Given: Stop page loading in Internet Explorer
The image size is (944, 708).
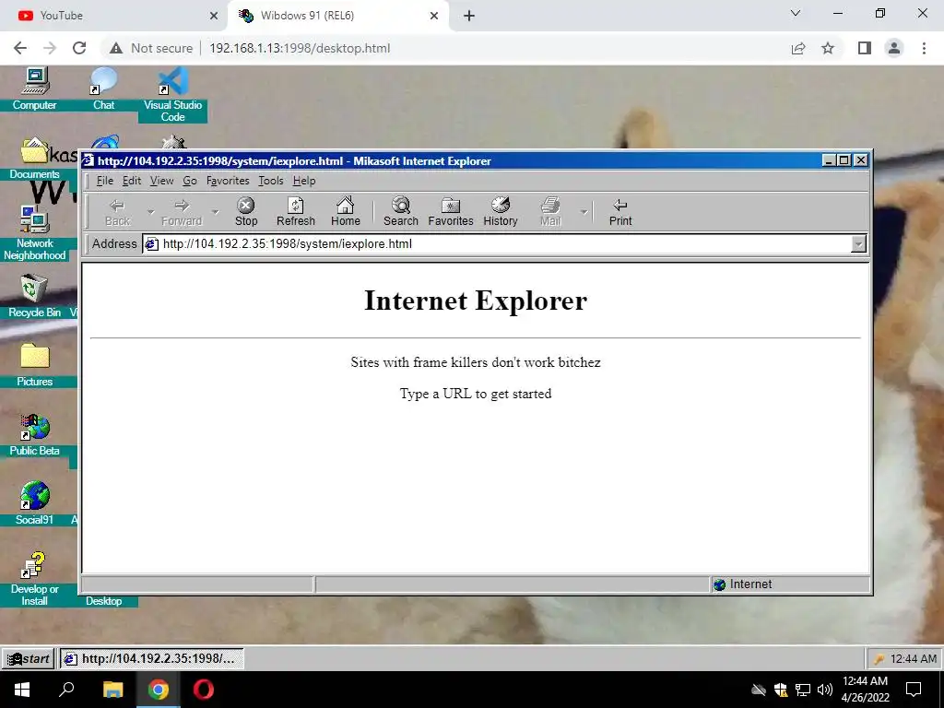Looking at the screenshot, I should click(245, 212).
